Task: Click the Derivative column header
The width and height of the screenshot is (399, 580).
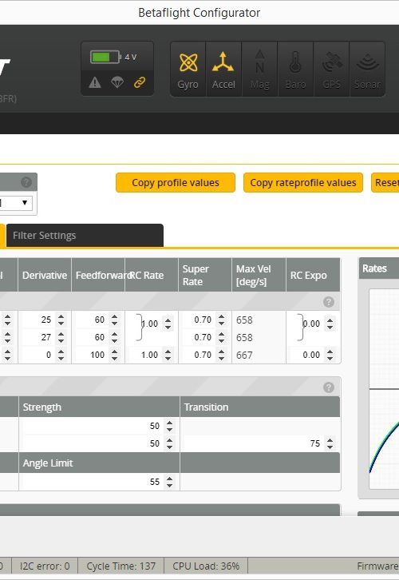Action: click(45, 275)
